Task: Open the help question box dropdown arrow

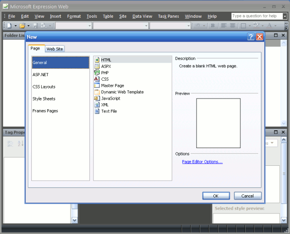Action: (285, 16)
